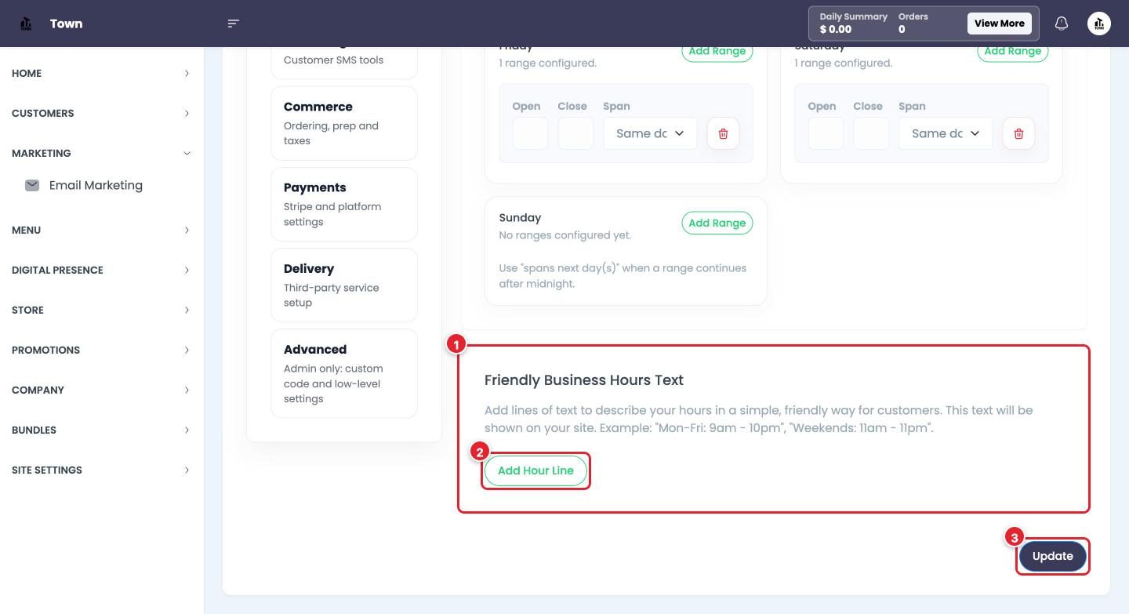The image size is (1129, 614).
Task: Expand the COMPANY menu section
Action: click(102, 390)
